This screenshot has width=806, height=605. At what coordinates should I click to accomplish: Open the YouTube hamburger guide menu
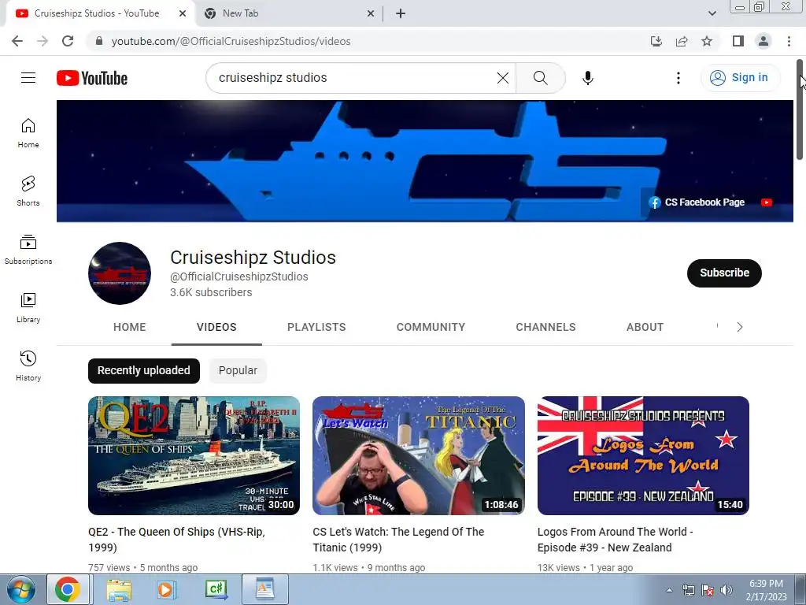(28, 78)
